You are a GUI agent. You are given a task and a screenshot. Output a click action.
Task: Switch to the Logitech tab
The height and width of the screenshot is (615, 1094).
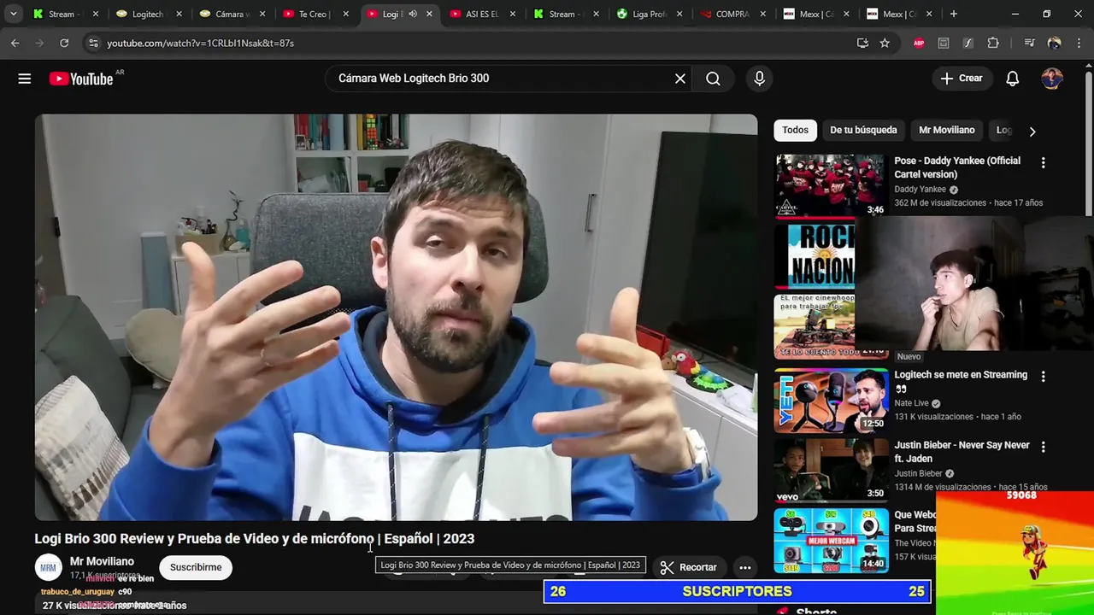pyautogui.click(x=148, y=14)
